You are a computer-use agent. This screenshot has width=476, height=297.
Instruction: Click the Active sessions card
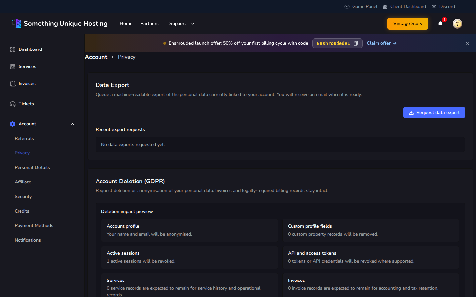pos(190,257)
